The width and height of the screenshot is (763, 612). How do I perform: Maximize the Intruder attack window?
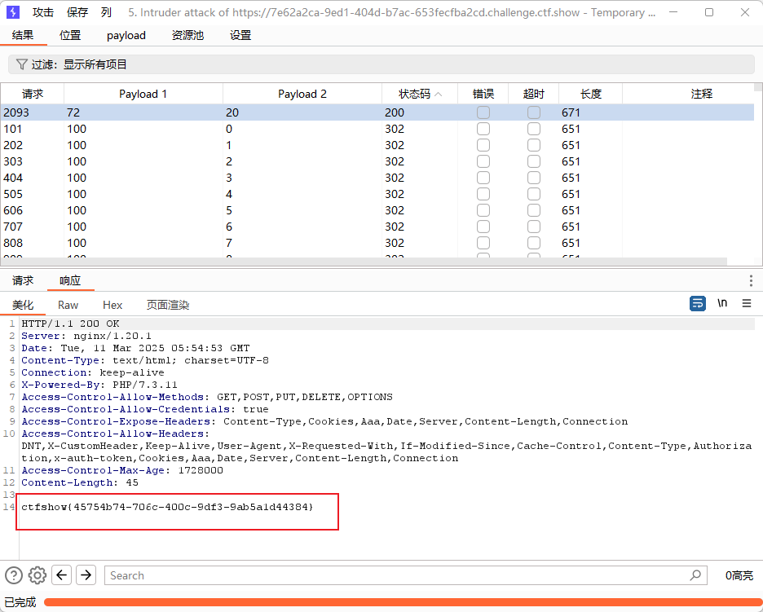coord(709,12)
